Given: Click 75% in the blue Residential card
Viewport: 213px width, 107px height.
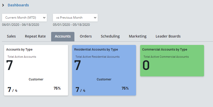Looking at the screenshot, I should [125, 88].
